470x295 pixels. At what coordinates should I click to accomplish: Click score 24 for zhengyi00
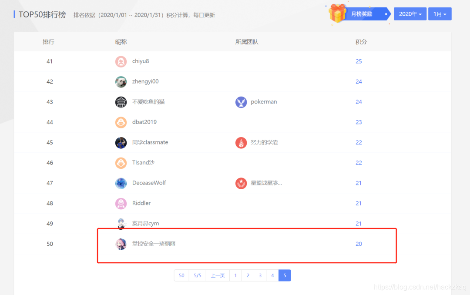click(359, 81)
